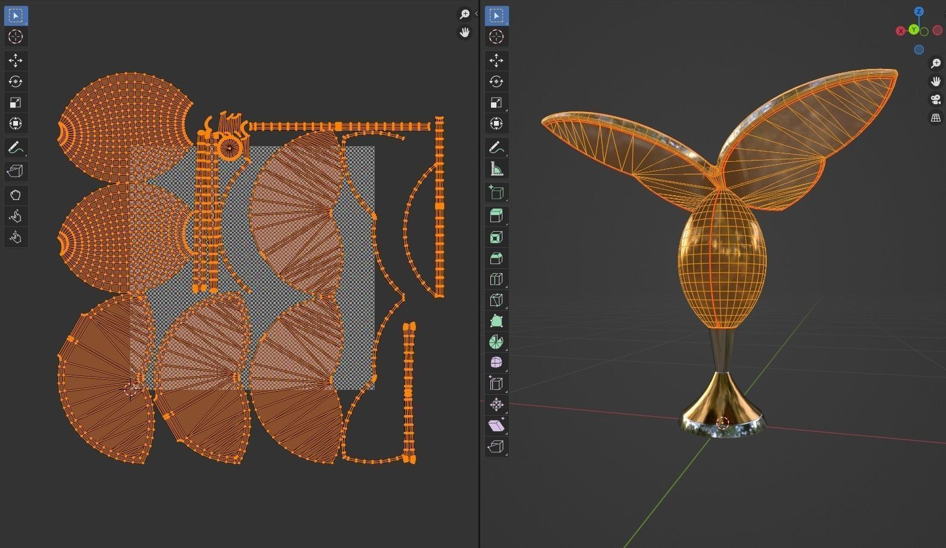Snap view to Z axis on gizmo
Screen dimensions: 946x548
coord(919,11)
